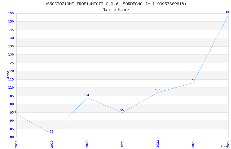Click the y-axis value 90

click(x=12, y=121)
